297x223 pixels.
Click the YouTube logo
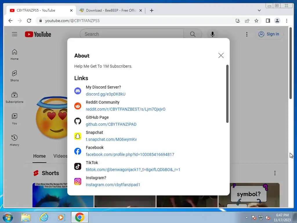tap(38, 34)
